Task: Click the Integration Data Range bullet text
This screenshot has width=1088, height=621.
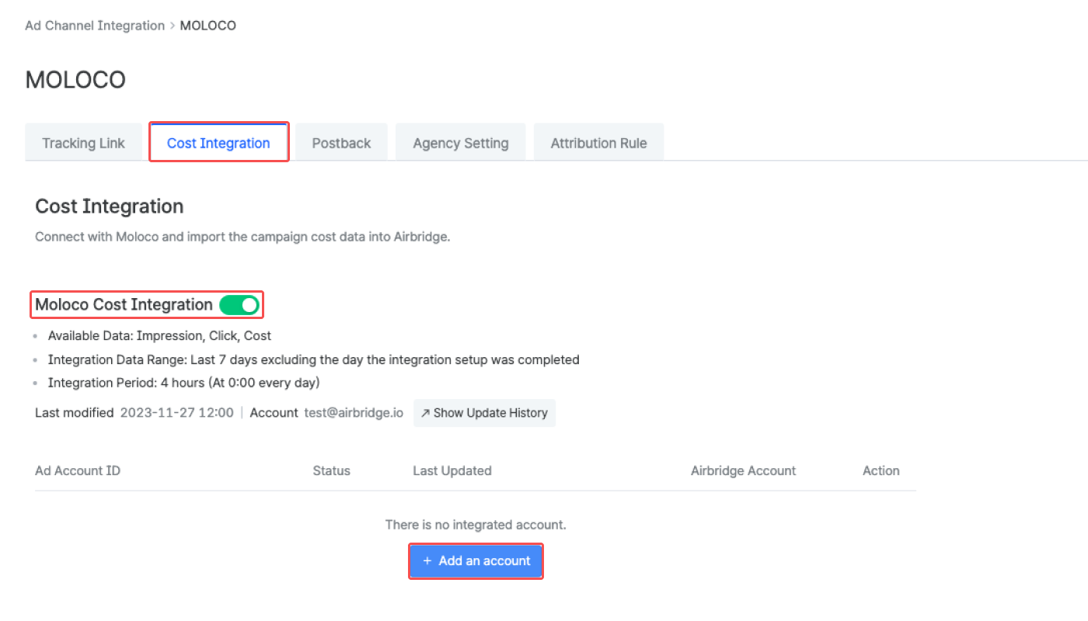Action: (314, 359)
